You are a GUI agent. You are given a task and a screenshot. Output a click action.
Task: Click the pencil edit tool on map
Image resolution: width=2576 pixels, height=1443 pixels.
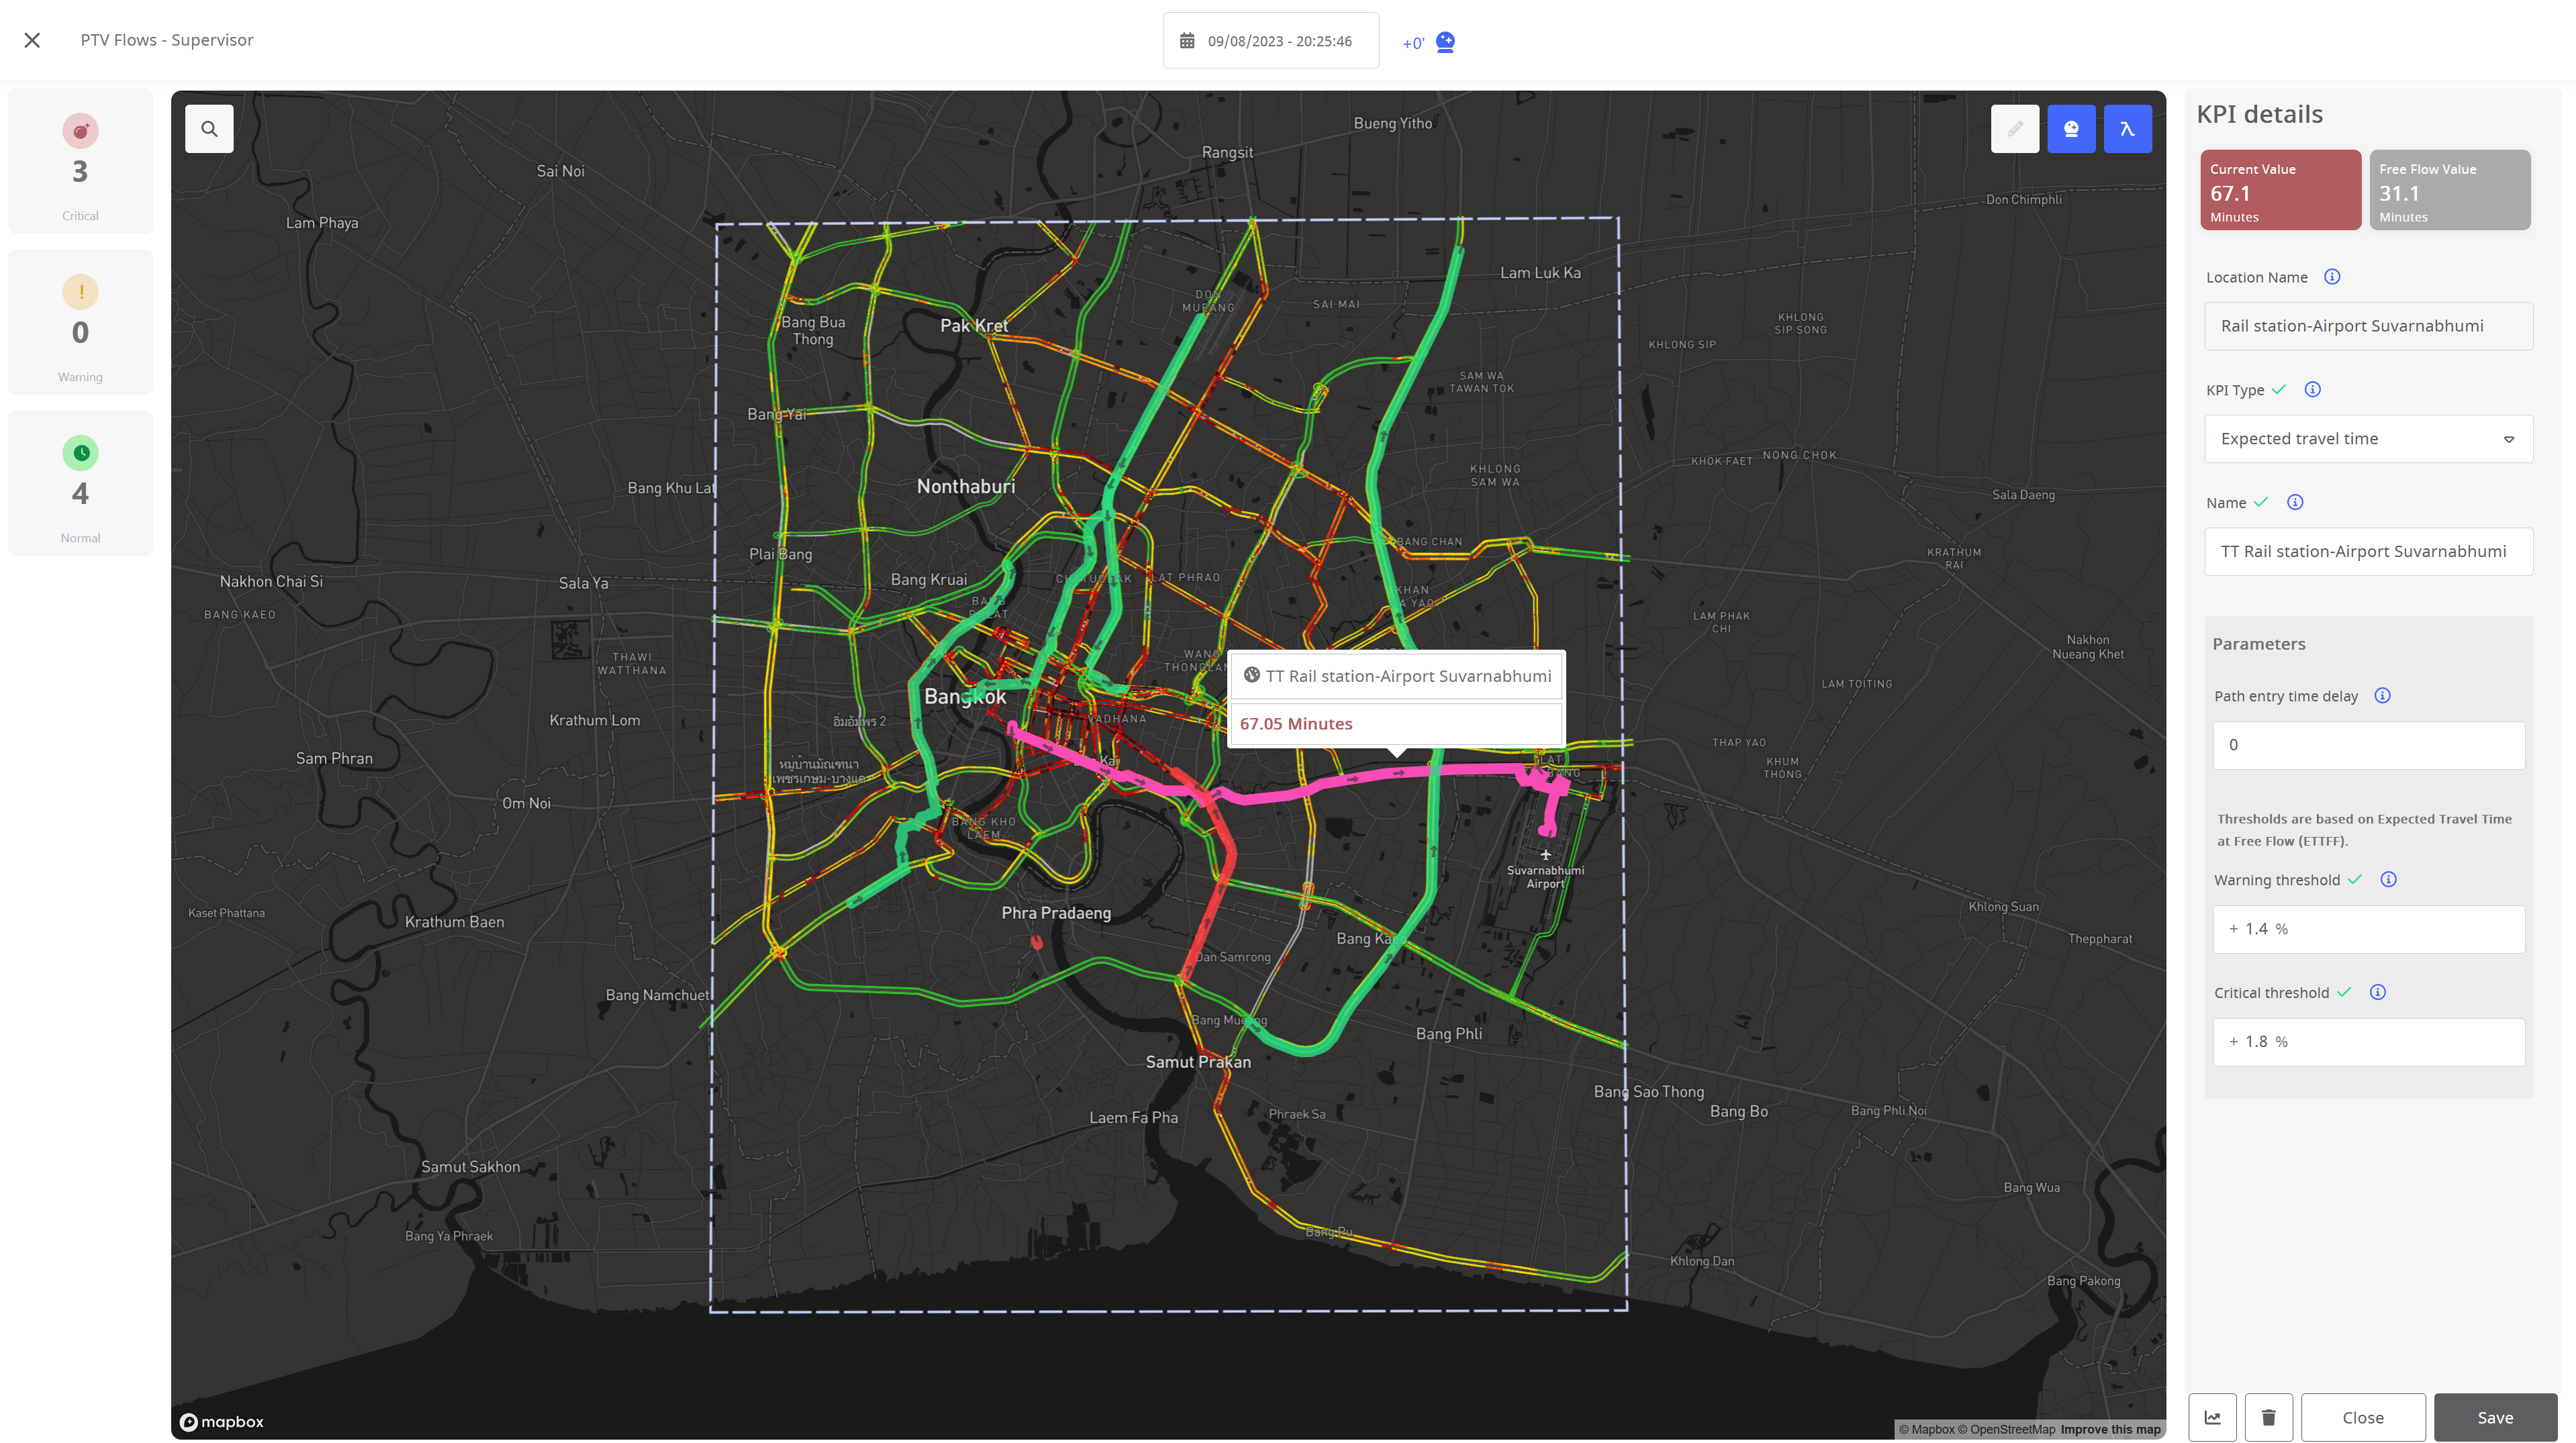(x=2014, y=129)
